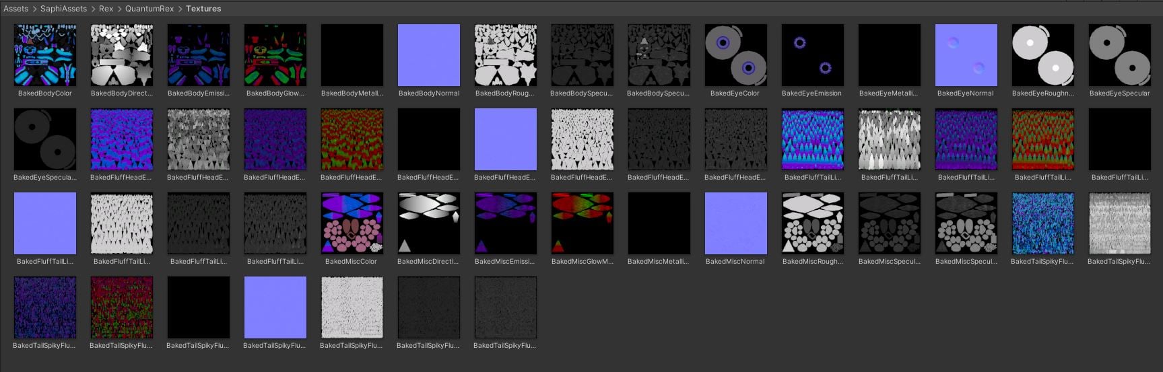The width and height of the screenshot is (1163, 372).
Task: Select the BakedEyeEmission texture
Action: tap(813, 55)
